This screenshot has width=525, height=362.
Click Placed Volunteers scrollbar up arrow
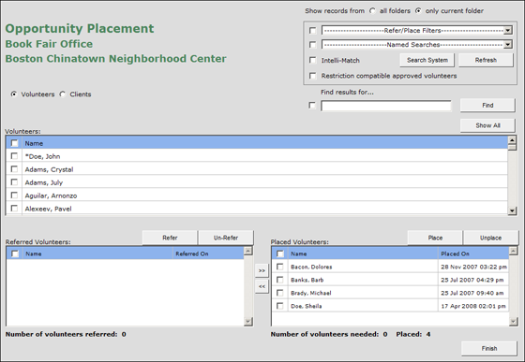(x=514, y=251)
